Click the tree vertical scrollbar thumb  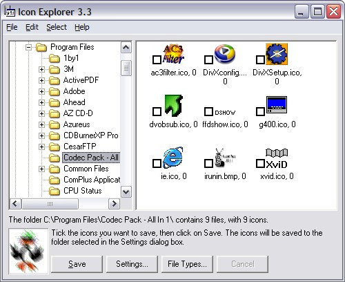point(126,68)
